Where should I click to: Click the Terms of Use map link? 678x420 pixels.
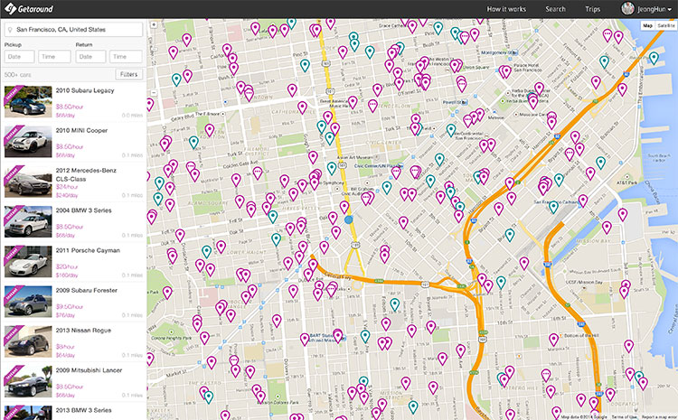click(625, 417)
